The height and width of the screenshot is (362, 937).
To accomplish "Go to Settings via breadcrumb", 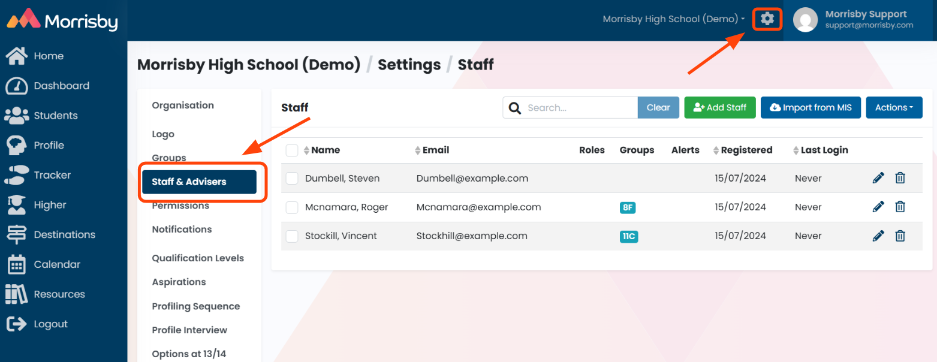I will (409, 65).
